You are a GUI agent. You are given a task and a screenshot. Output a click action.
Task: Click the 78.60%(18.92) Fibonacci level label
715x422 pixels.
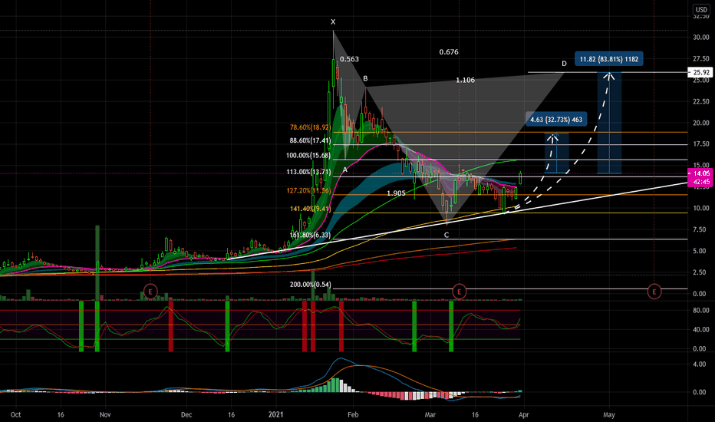310,127
